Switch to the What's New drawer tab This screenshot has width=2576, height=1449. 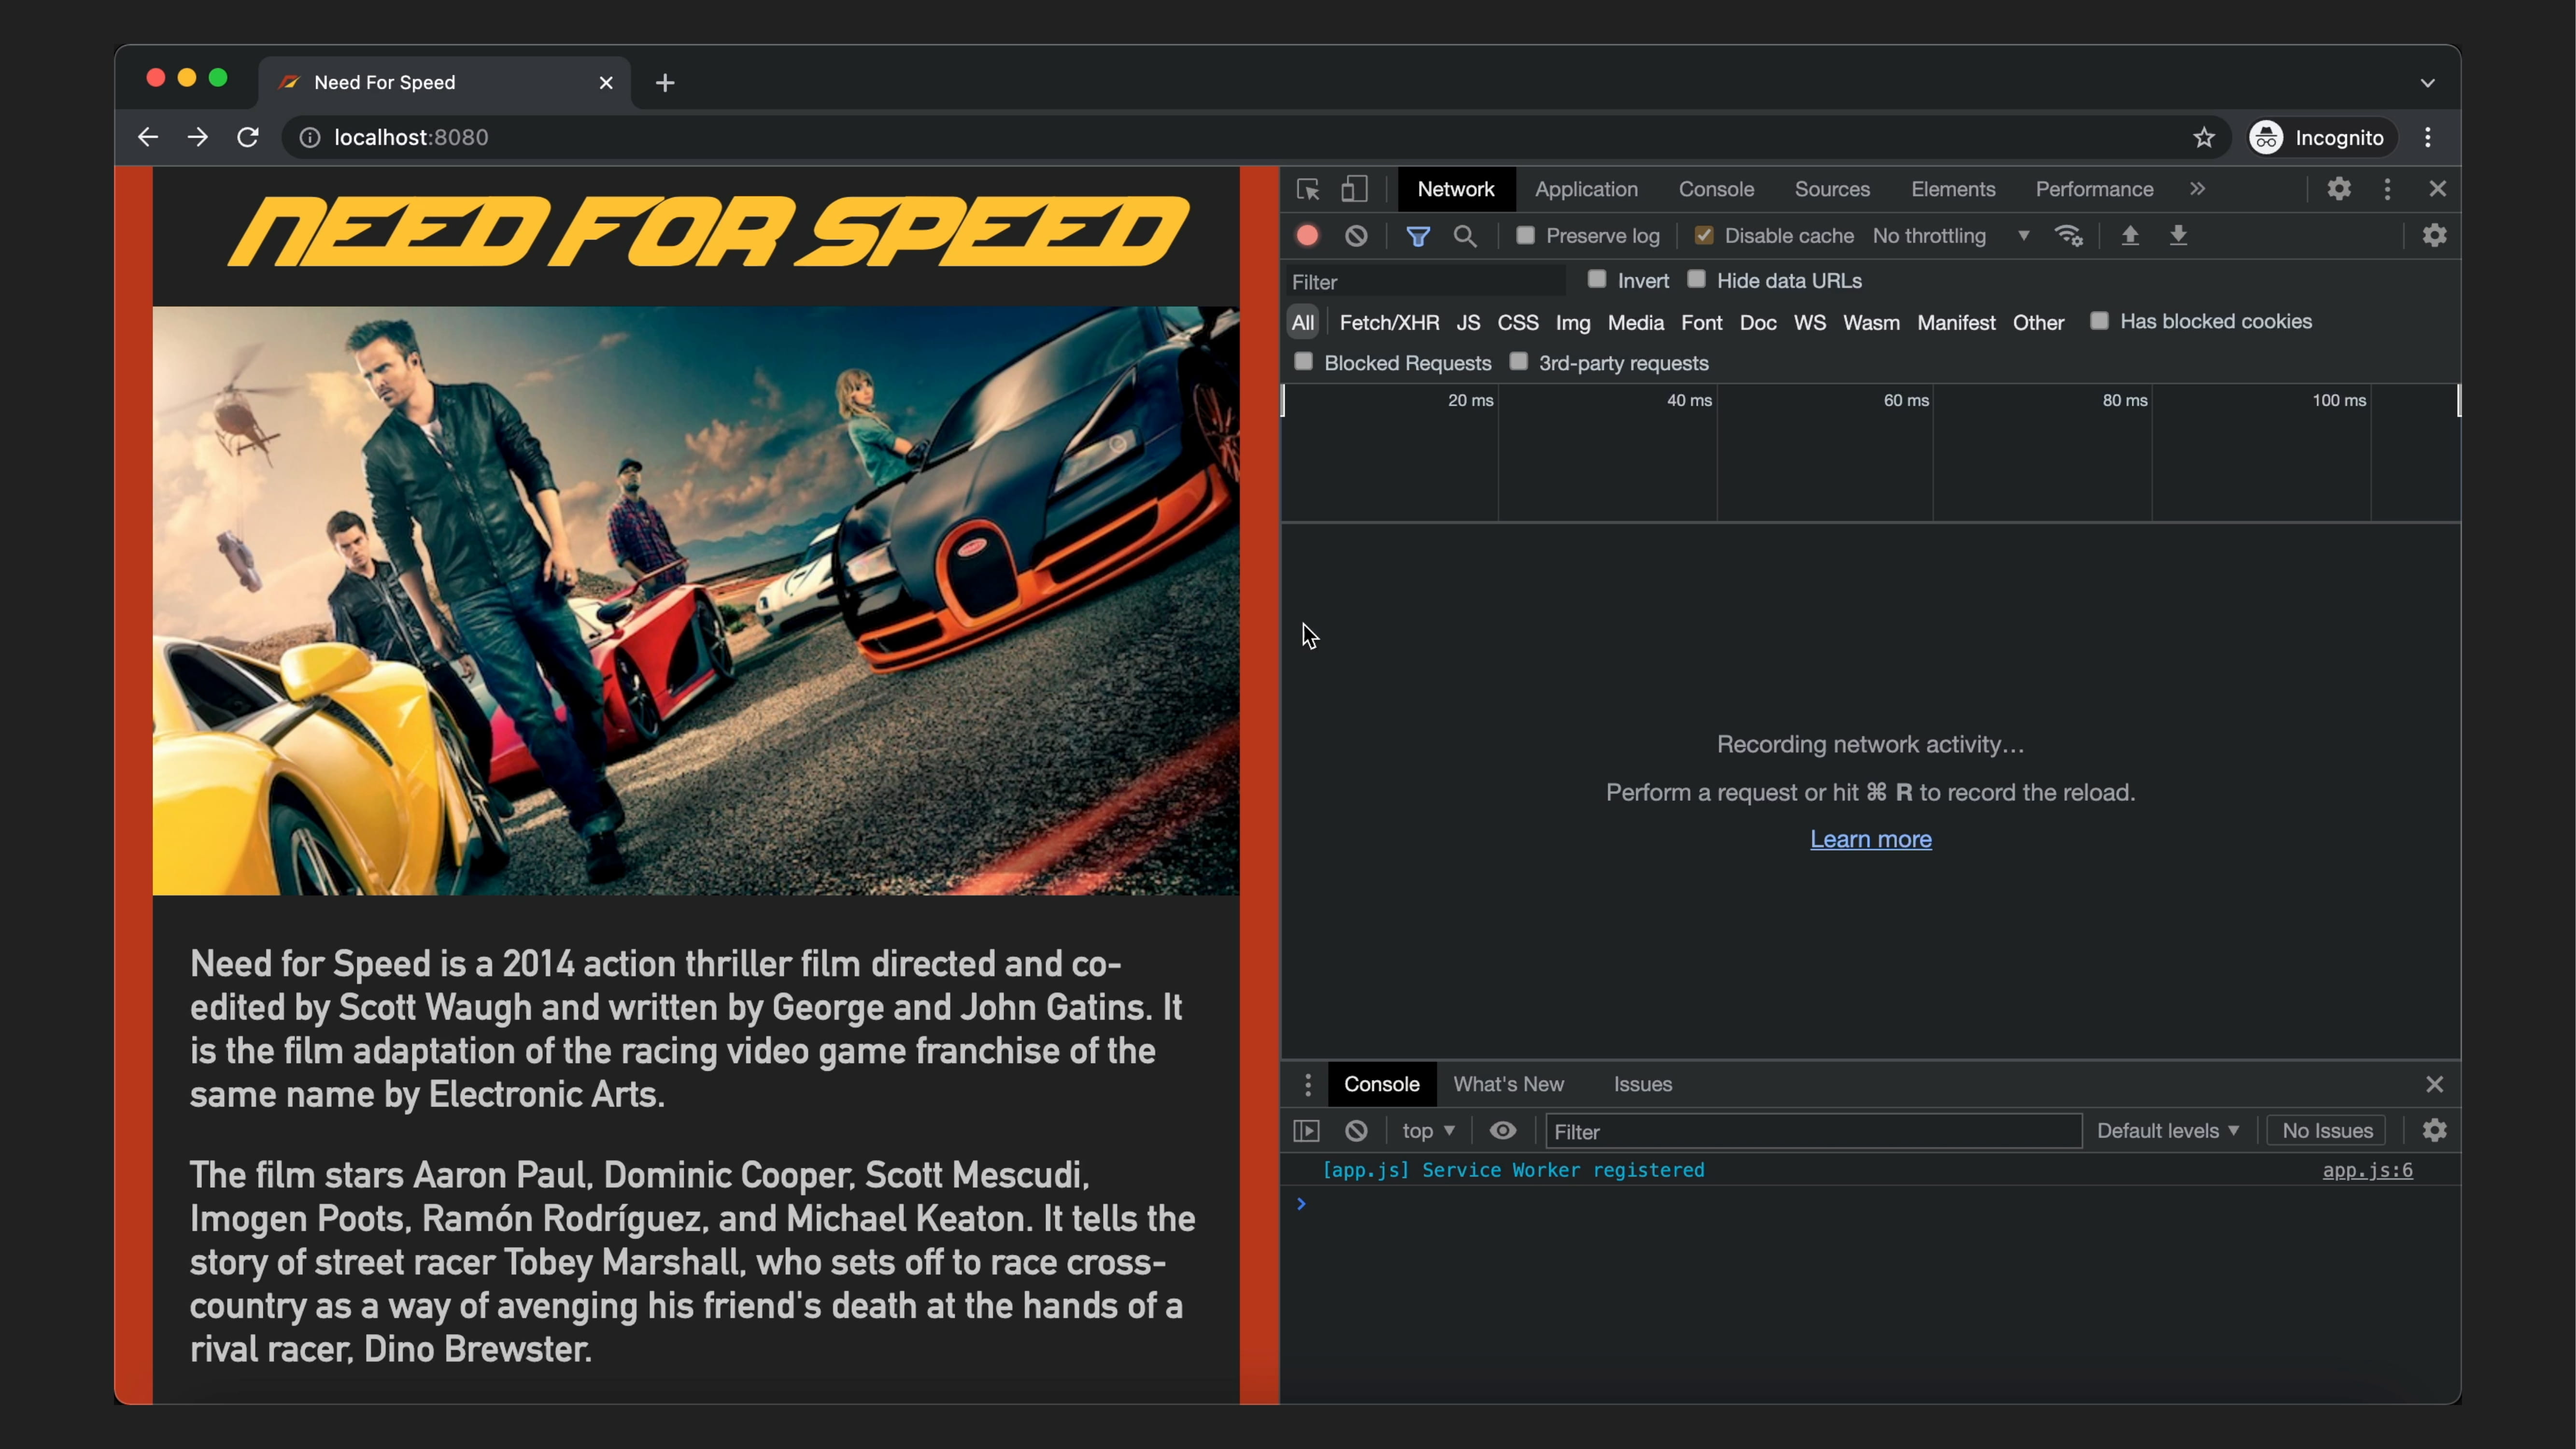pos(1508,1084)
